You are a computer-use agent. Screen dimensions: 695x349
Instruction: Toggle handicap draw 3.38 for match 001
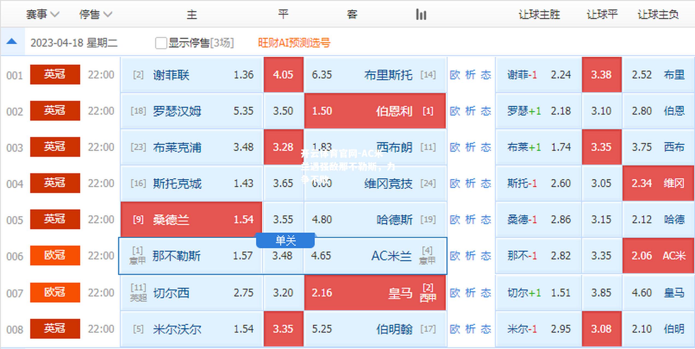tap(602, 74)
